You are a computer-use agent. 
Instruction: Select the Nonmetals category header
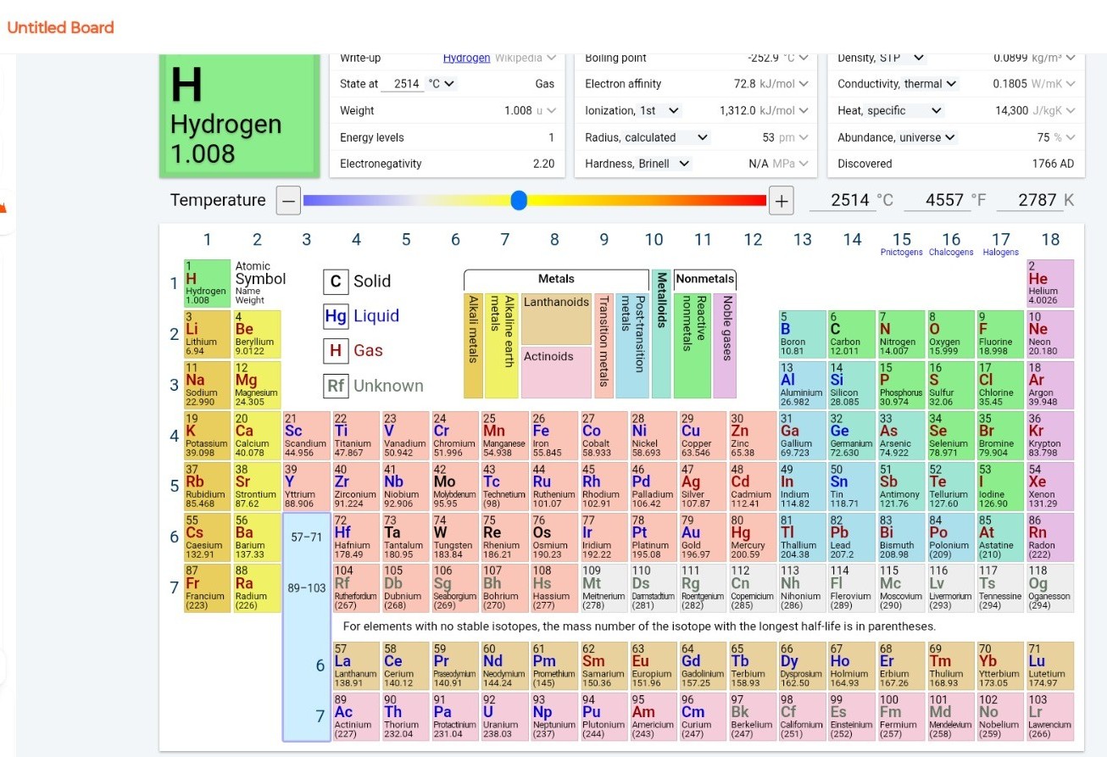point(705,279)
